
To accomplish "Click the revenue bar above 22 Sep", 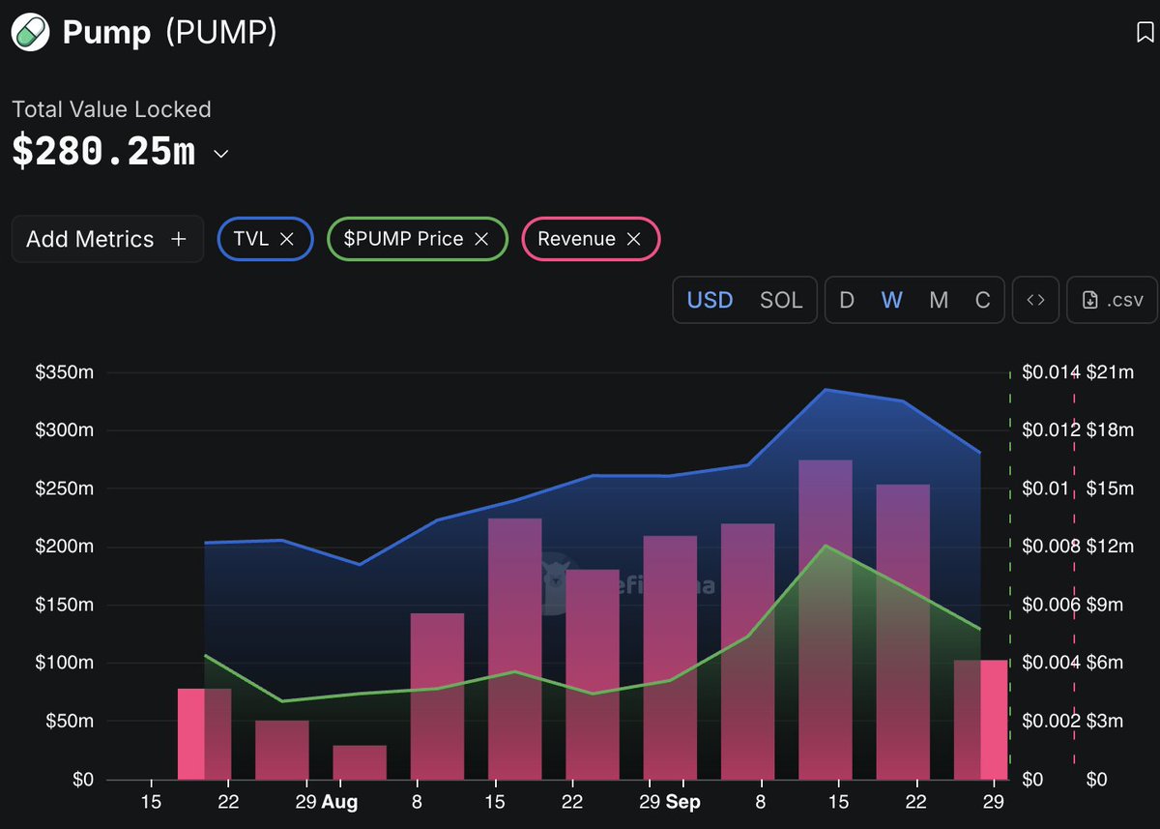I will (903, 633).
